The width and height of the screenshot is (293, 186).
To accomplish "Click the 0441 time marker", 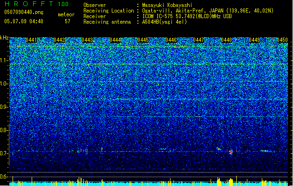I will 31,40.
